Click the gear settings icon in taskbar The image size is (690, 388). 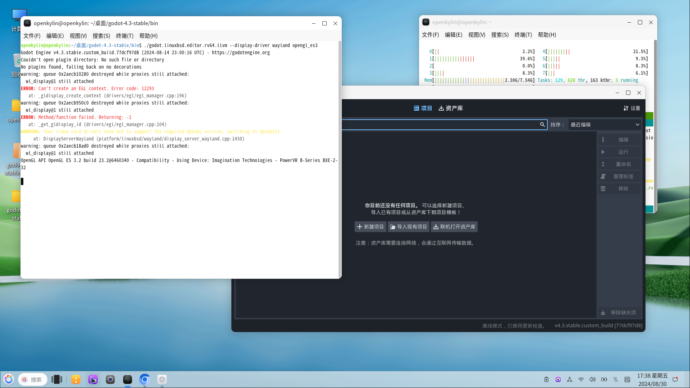tap(162, 379)
